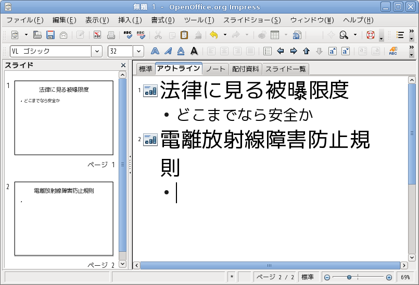
Task: Toggle italic text formatting
Action: 168,51
